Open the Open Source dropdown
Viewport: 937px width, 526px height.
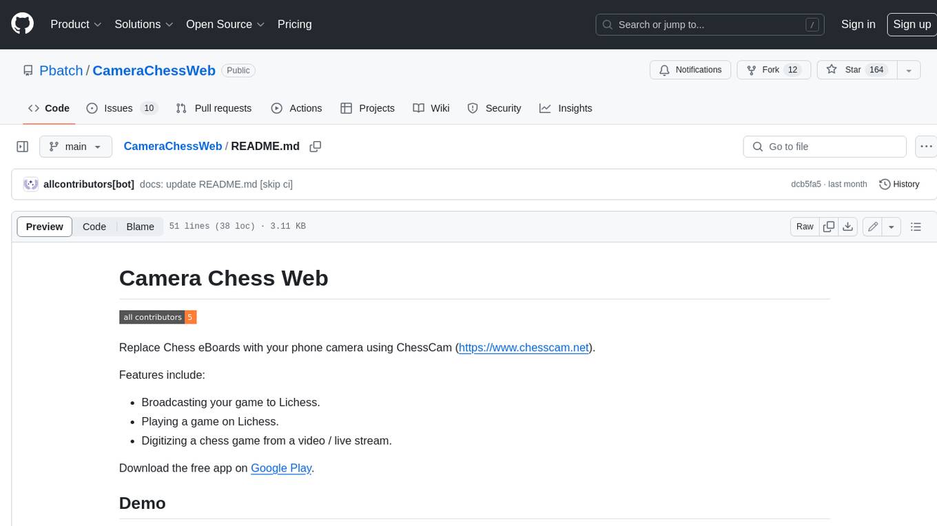click(x=225, y=24)
